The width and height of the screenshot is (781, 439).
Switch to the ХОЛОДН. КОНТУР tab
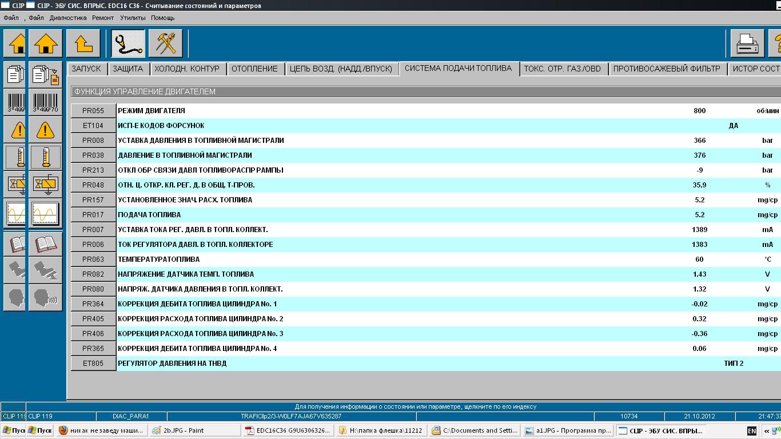coord(187,69)
